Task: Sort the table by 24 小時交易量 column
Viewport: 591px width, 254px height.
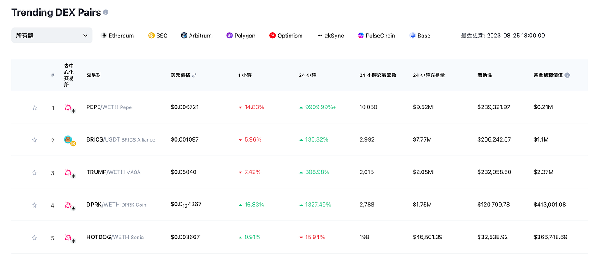Action: click(x=430, y=75)
